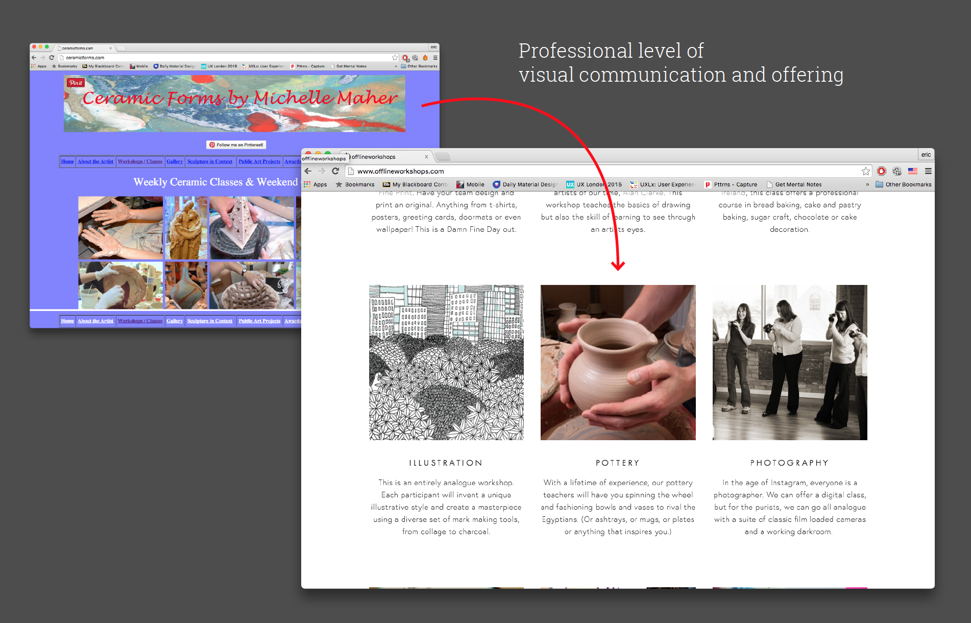Click the ceramic pyramid sculpture photo
The width and height of the screenshot is (971, 623).
coord(252,228)
